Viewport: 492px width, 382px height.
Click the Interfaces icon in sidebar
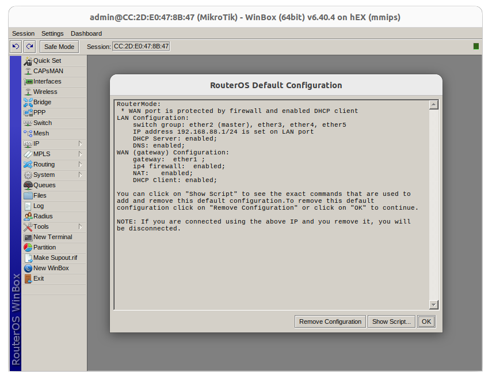coord(28,82)
